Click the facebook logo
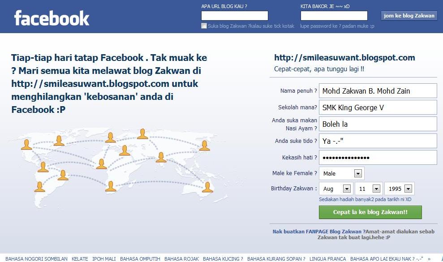The height and width of the screenshot is (262, 443). [x=52, y=18]
